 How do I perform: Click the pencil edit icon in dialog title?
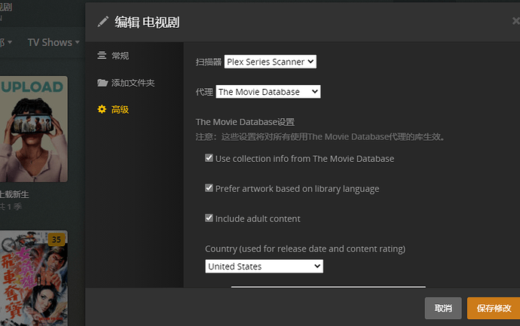click(x=103, y=22)
